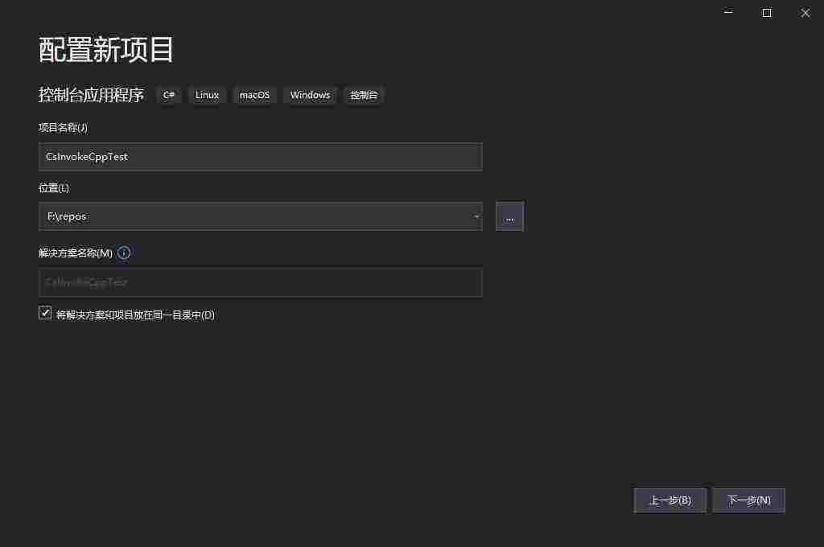Click the 位置(L) label
This screenshot has height=547, width=824.
(54, 187)
